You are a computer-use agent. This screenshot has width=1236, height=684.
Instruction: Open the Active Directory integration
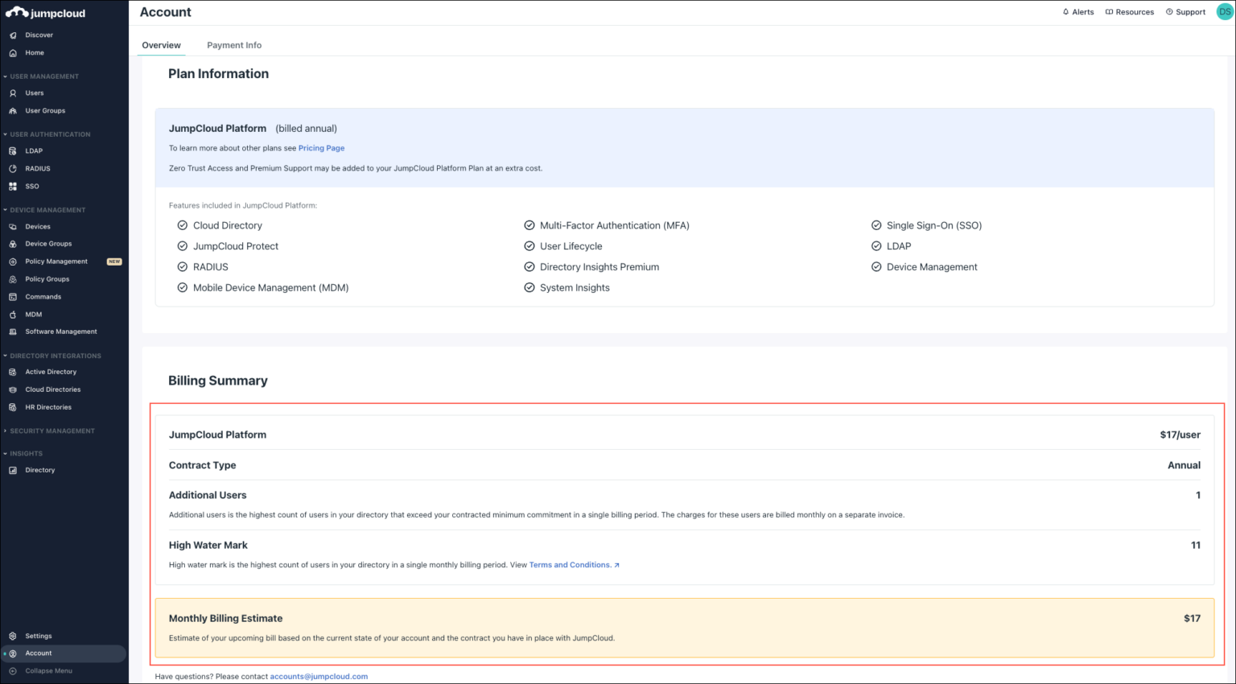pyautogui.click(x=51, y=371)
